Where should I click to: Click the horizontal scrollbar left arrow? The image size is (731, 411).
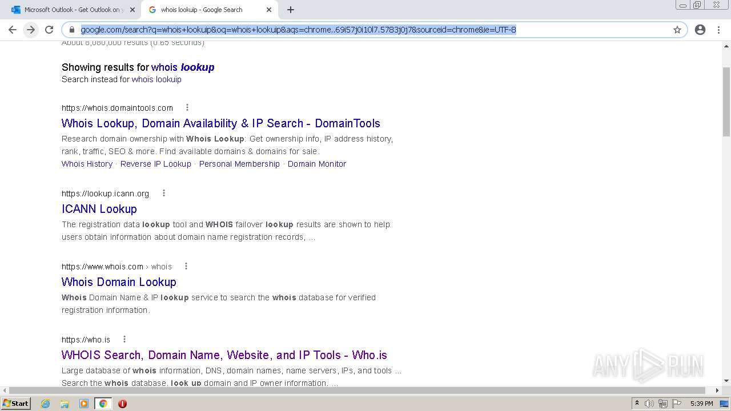coord(5,390)
